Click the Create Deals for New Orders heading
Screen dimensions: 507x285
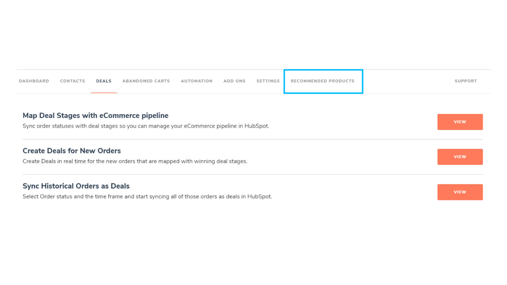[x=72, y=151]
